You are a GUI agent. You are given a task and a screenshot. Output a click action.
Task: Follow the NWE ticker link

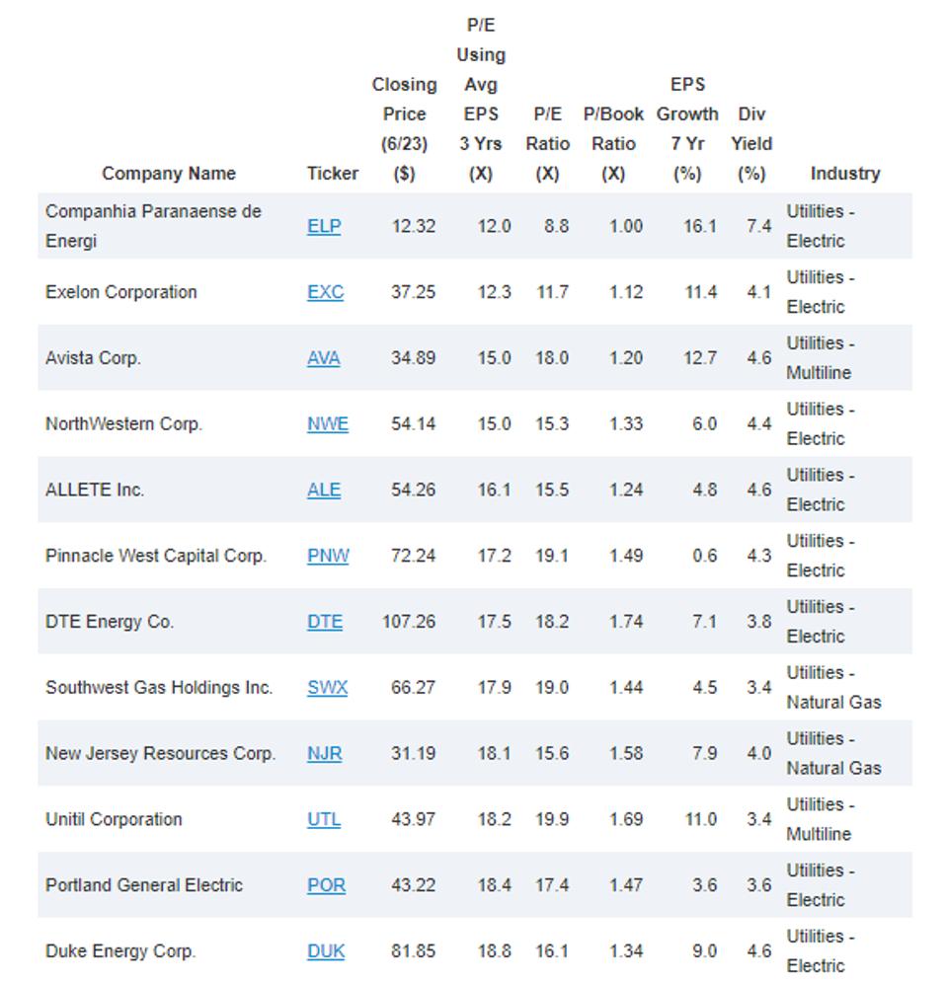coord(327,424)
